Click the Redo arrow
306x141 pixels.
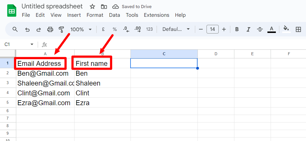39,29
